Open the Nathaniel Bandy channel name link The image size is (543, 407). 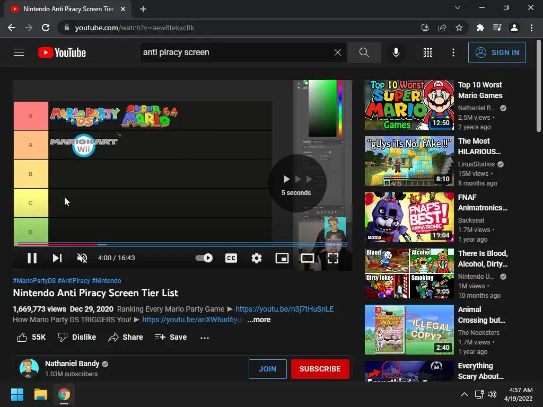coord(72,364)
